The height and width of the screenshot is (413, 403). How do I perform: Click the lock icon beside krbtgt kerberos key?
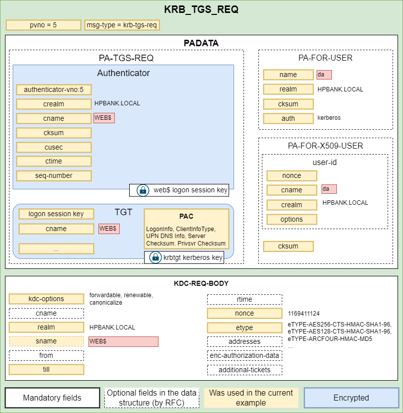[155, 257]
